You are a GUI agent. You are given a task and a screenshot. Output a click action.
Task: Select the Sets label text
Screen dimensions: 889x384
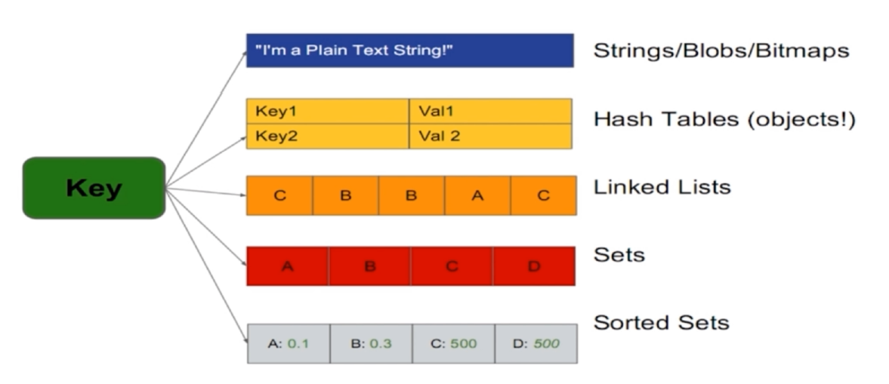(619, 254)
